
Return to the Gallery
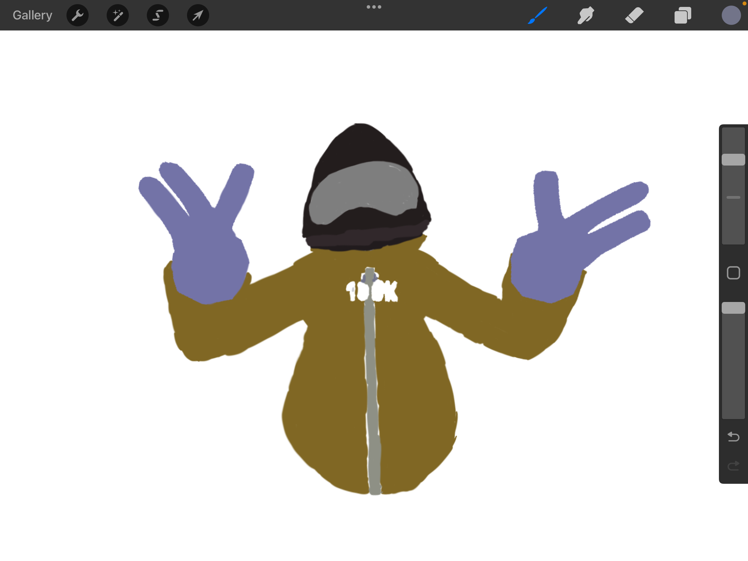(33, 15)
